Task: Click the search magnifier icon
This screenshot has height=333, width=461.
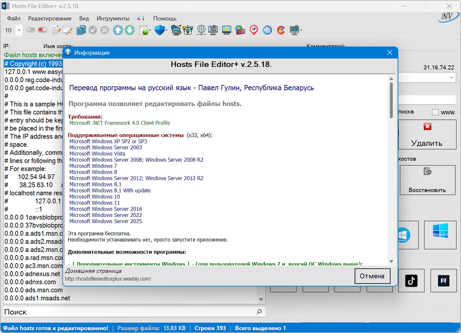Action: (x=259, y=312)
